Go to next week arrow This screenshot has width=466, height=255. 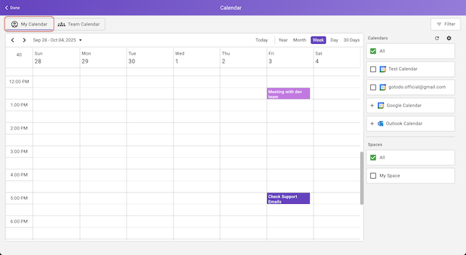[x=24, y=40]
